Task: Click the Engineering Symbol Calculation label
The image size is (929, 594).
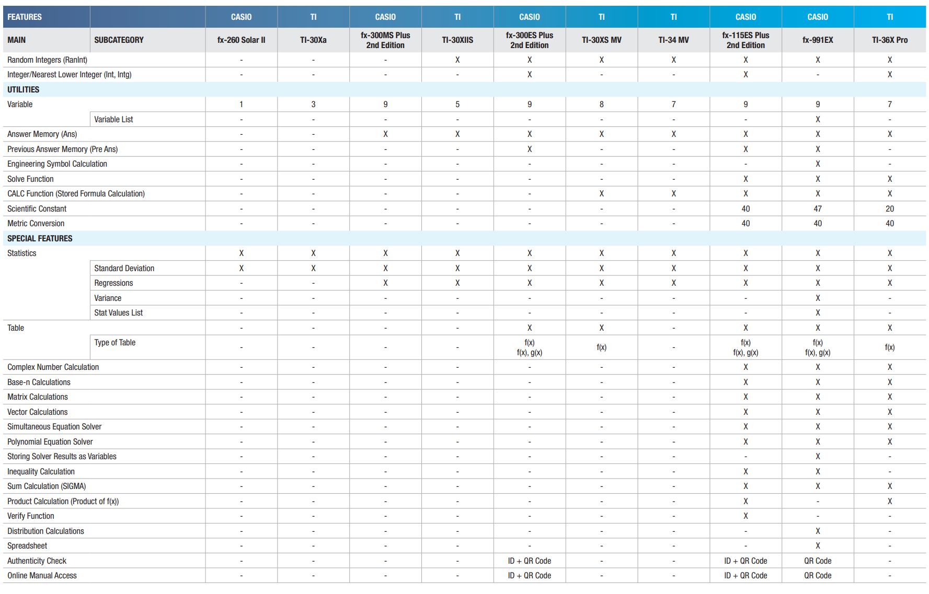Action: click(x=57, y=164)
